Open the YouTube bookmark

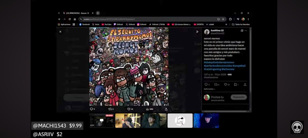click(107, 25)
